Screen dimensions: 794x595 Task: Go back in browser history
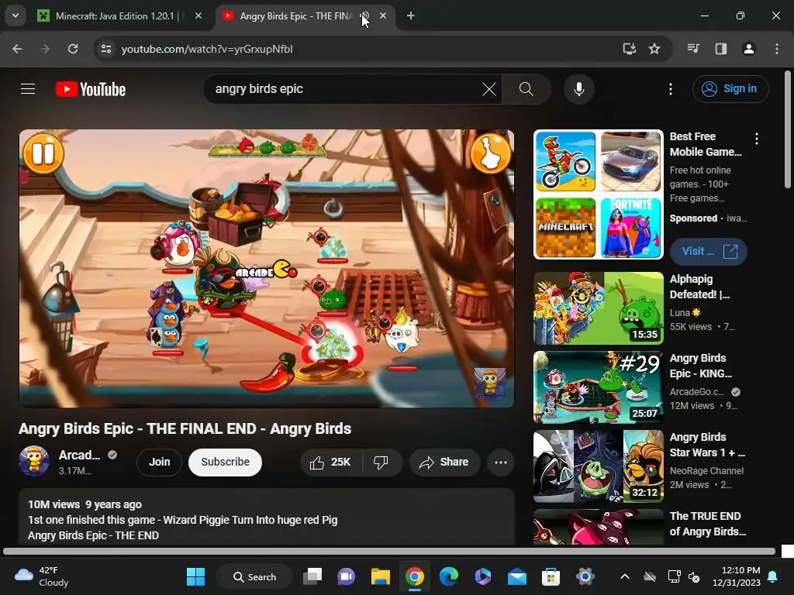coord(17,49)
